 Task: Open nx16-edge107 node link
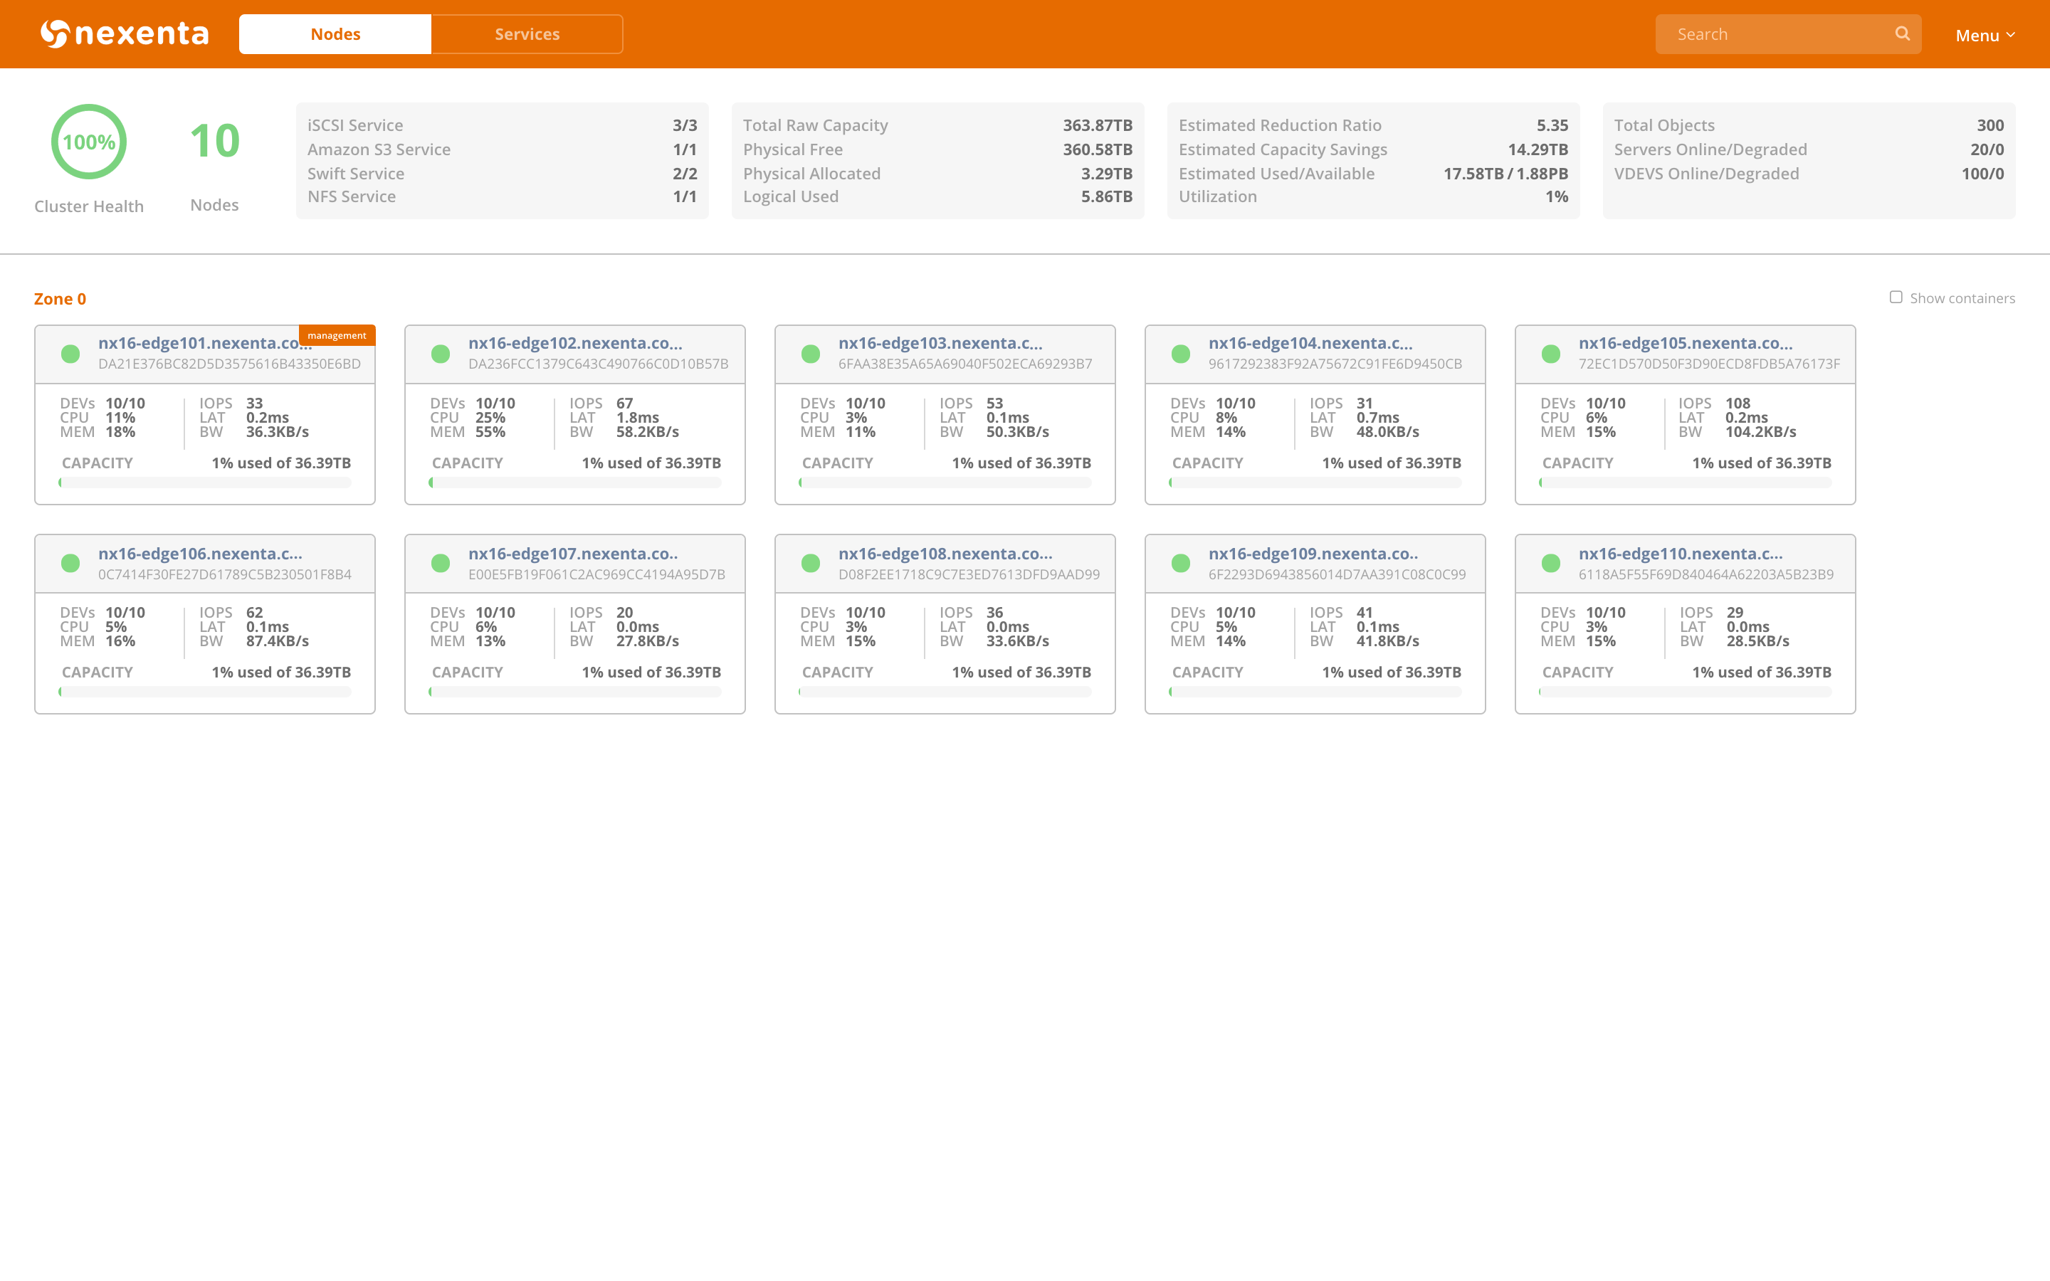point(572,553)
